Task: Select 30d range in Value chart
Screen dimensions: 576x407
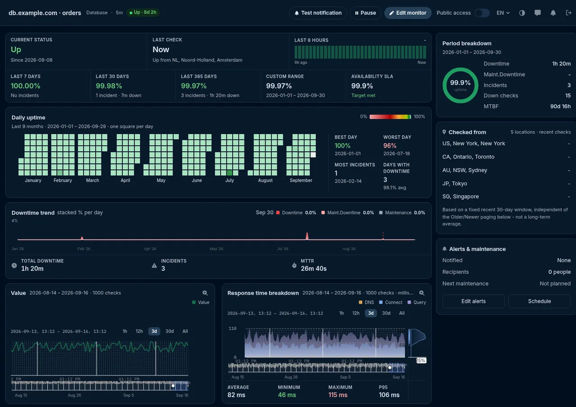Action: [169, 331]
